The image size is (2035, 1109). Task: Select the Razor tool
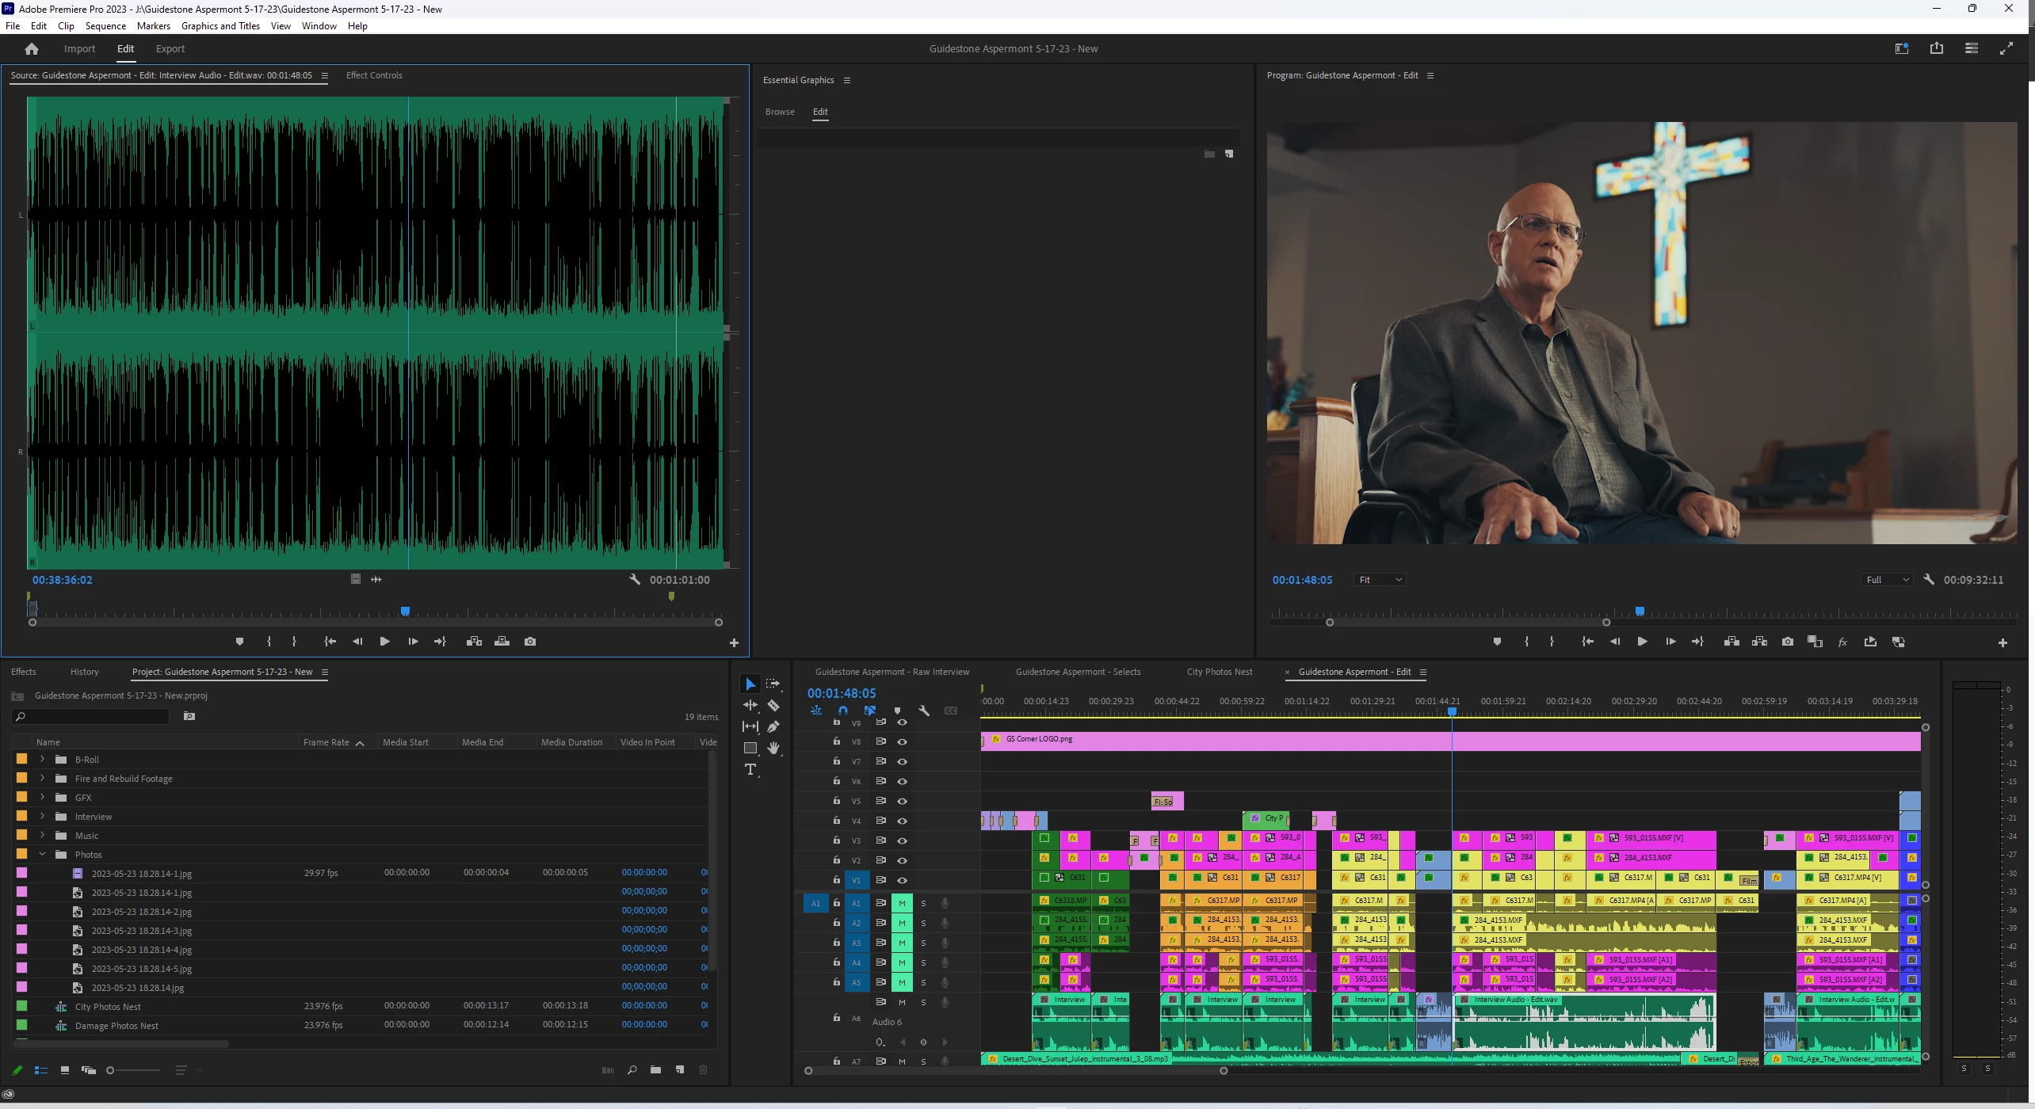773,706
